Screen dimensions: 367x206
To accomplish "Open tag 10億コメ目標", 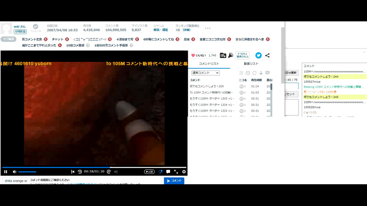I will (75, 45).
